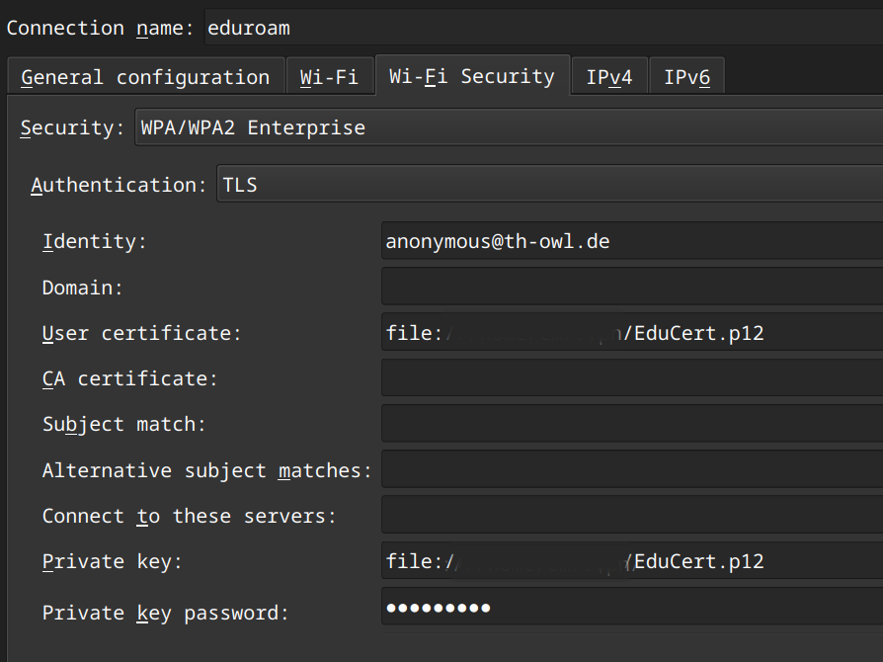
Task: Click the masked Private key password field
Action: pyautogui.click(x=631, y=608)
